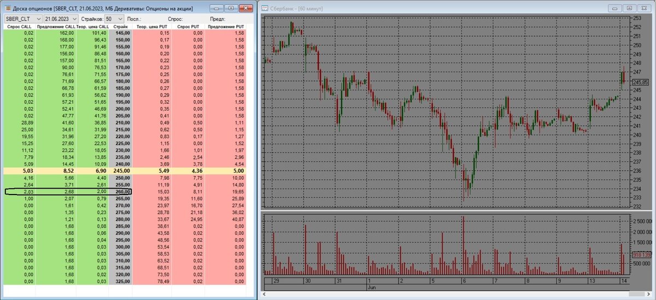This screenshot has height=300, width=656.
Task: Click the 240 level on the price axis
Action: (637, 134)
